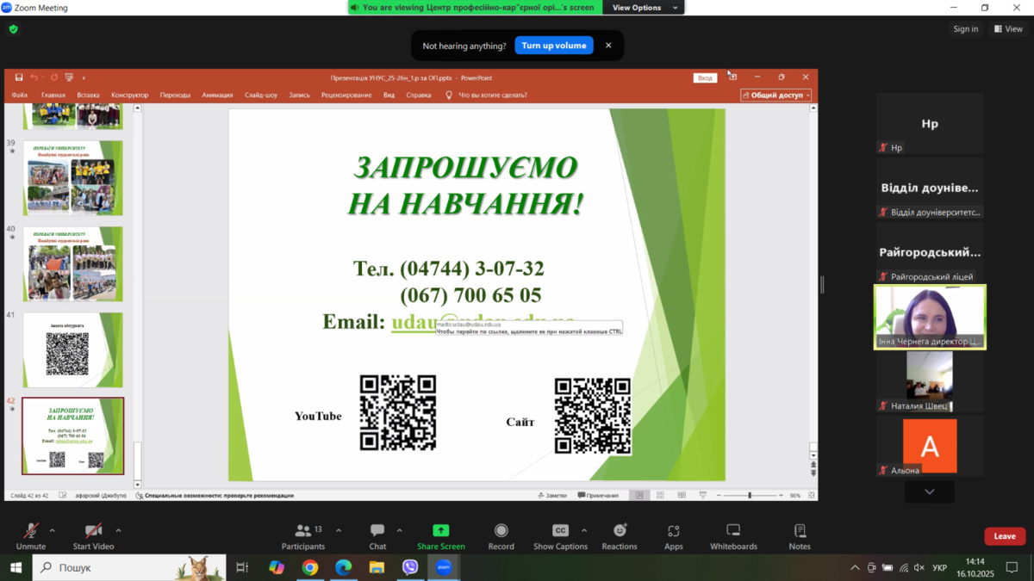
Task: Click the red Leave button
Action: (x=1004, y=536)
